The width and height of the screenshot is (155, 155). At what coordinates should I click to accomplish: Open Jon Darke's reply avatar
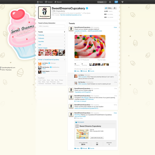[76, 76]
